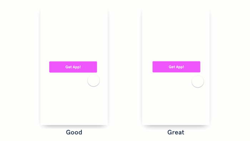Click the Great phone screen's empty top area

pos(176,34)
